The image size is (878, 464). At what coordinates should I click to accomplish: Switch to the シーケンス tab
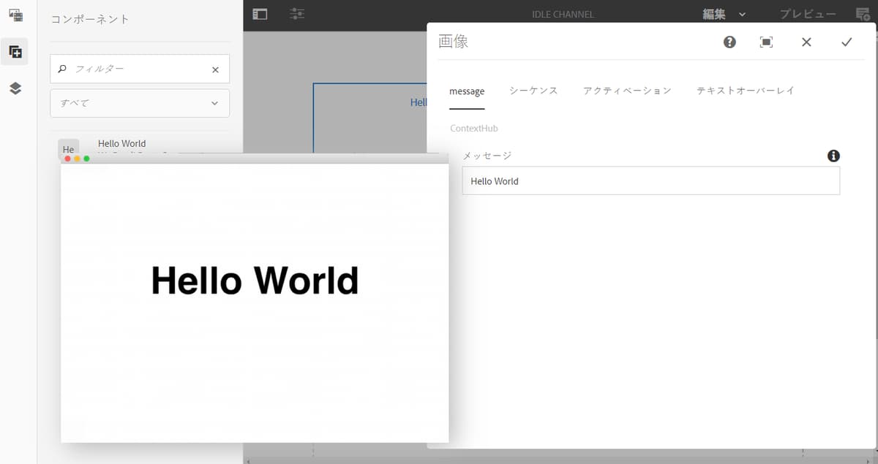532,91
